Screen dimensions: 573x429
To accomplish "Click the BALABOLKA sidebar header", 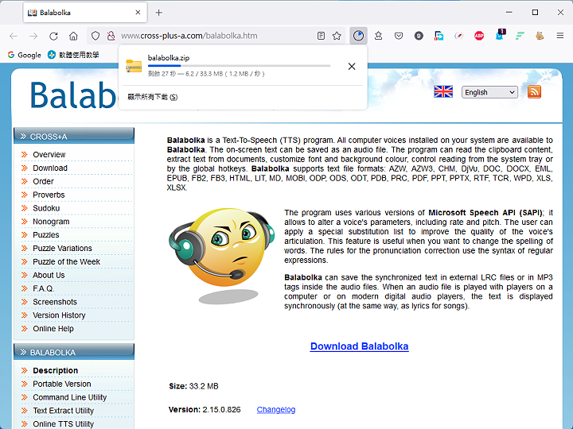I will [74, 352].
